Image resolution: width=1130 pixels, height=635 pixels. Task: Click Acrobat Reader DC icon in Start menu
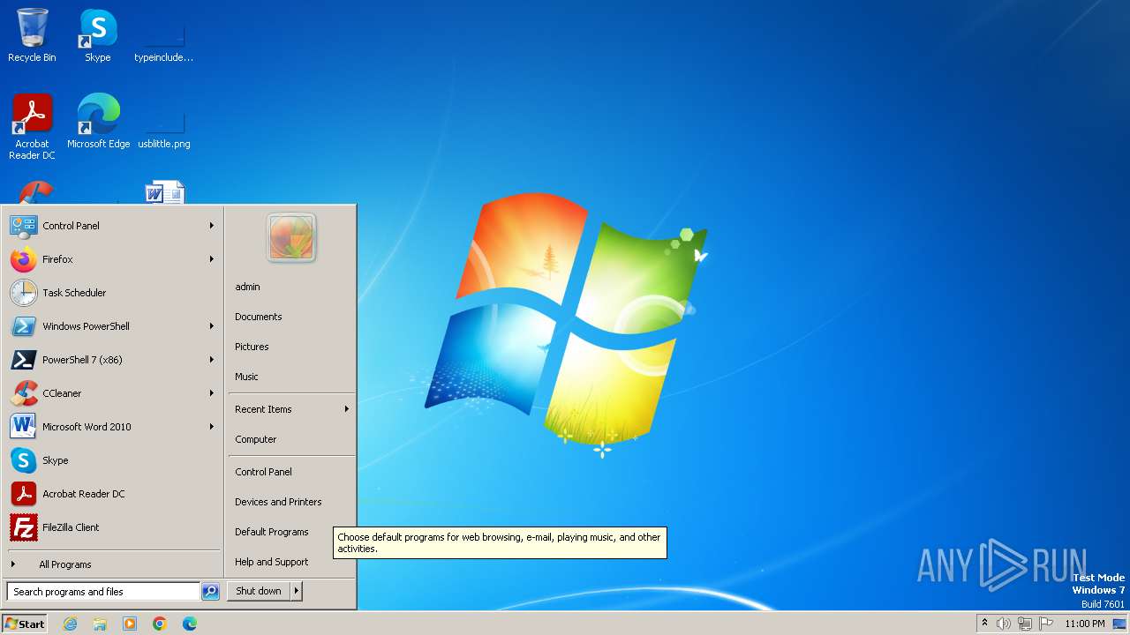point(24,494)
